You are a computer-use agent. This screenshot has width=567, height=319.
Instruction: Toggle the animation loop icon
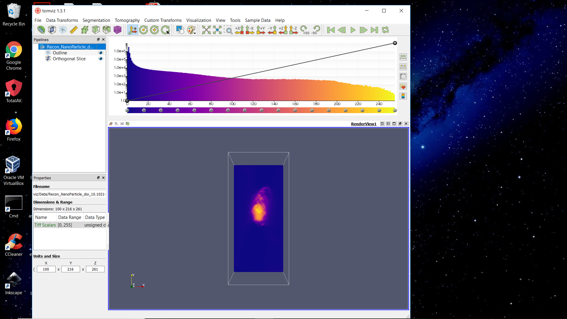(385, 30)
